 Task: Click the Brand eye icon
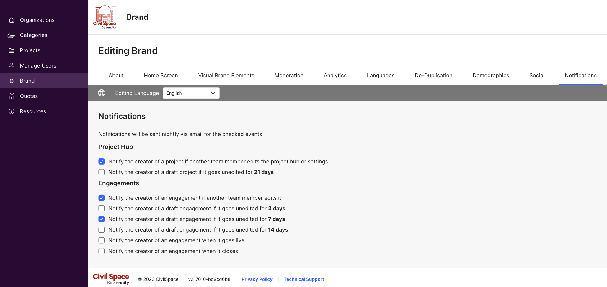[12, 81]
